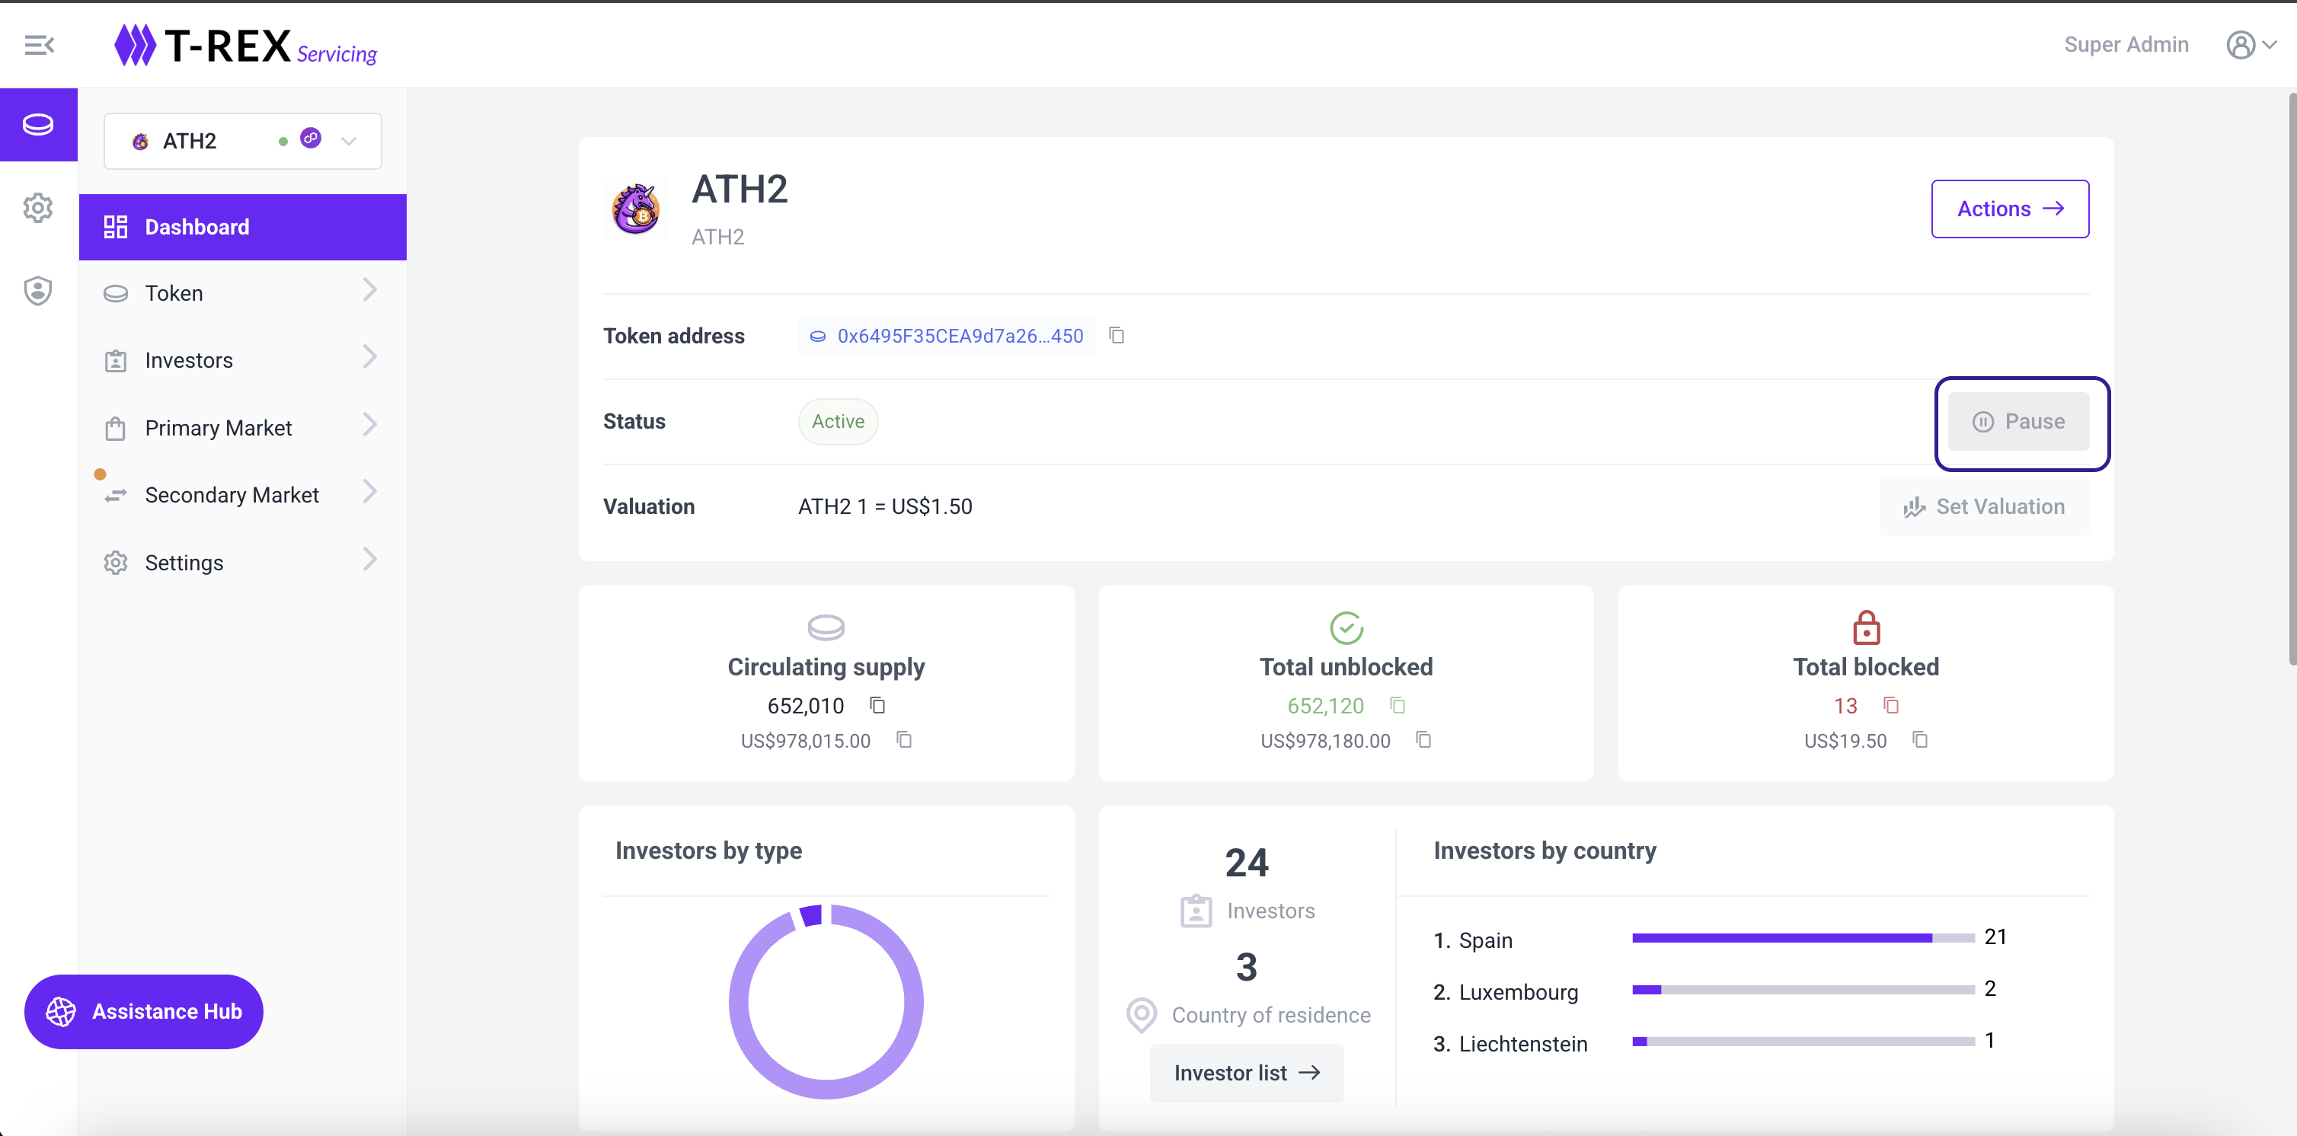Expand the Primary Market chevron

click(370, 424)
